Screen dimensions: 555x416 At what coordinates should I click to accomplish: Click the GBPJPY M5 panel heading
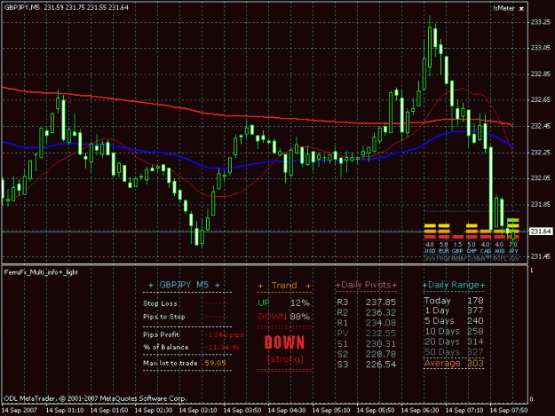pos(184,285)
